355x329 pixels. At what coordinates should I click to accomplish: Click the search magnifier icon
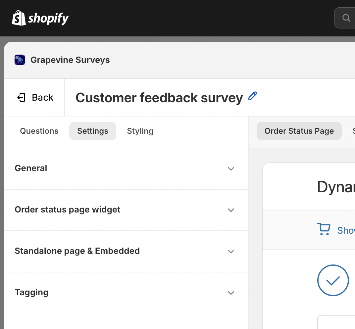(346, 18)
